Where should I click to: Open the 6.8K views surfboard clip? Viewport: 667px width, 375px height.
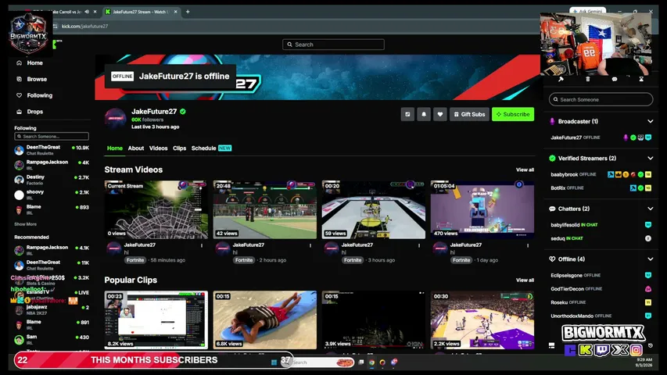(264, 320)
